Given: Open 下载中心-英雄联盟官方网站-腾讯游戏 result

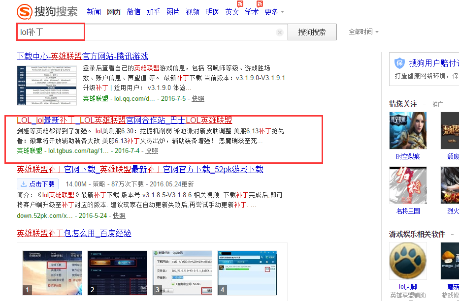Looking at the screenshot, I should (x=82, y=56).
